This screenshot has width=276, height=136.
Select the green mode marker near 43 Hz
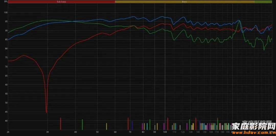click(x=82, y=124)
